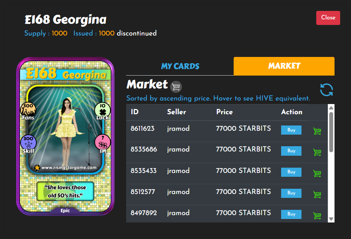The width and height of the screenshot is (351, 239).
Task: Select the MARKET tab
Action: pos(284,66)
